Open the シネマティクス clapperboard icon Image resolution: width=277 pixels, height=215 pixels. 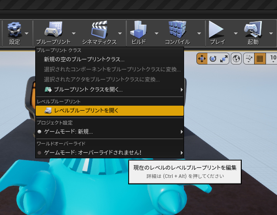(99, 33)
